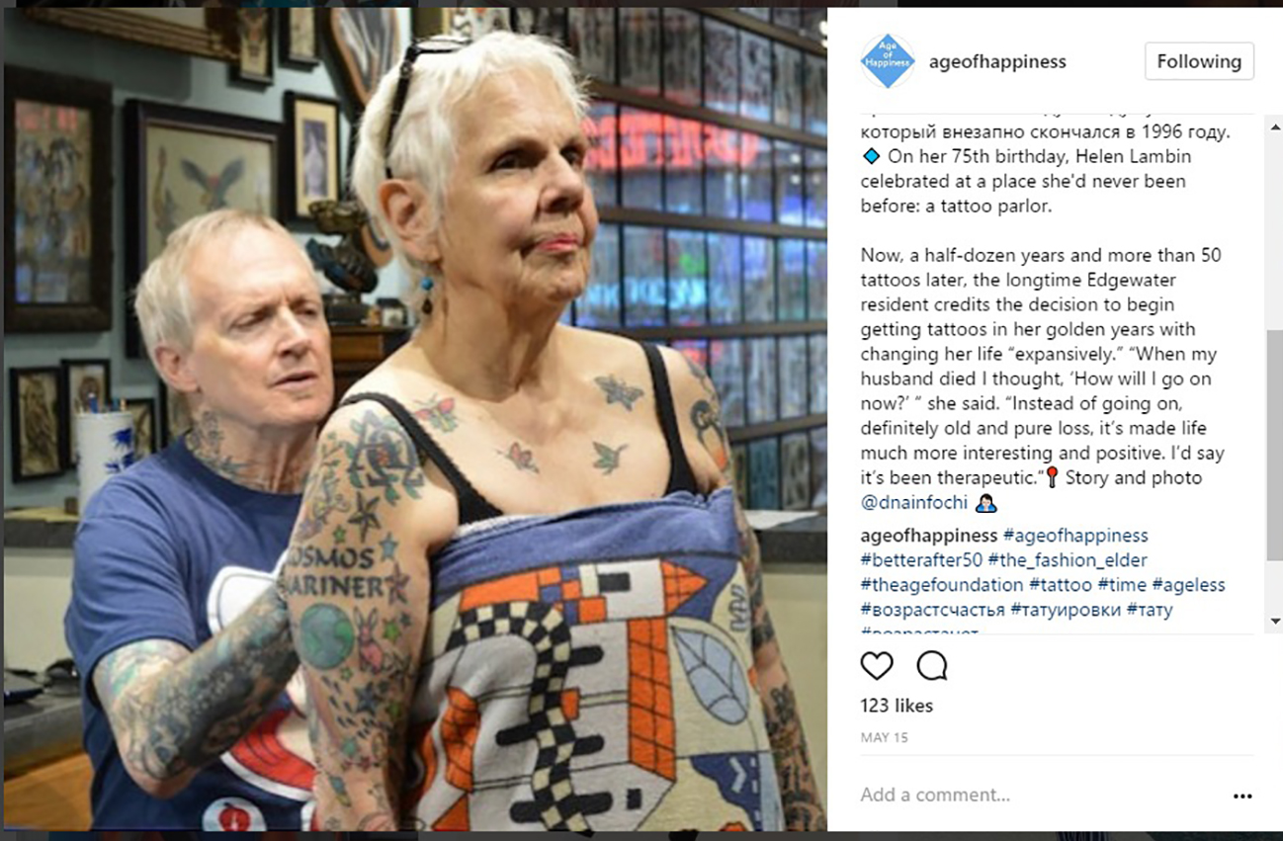Screen dimensions: 1283x841
Task: View the 123 likes list
Action: [897, 706]
